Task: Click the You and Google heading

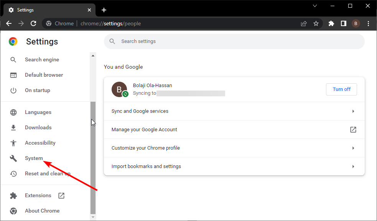Action: 123,67
